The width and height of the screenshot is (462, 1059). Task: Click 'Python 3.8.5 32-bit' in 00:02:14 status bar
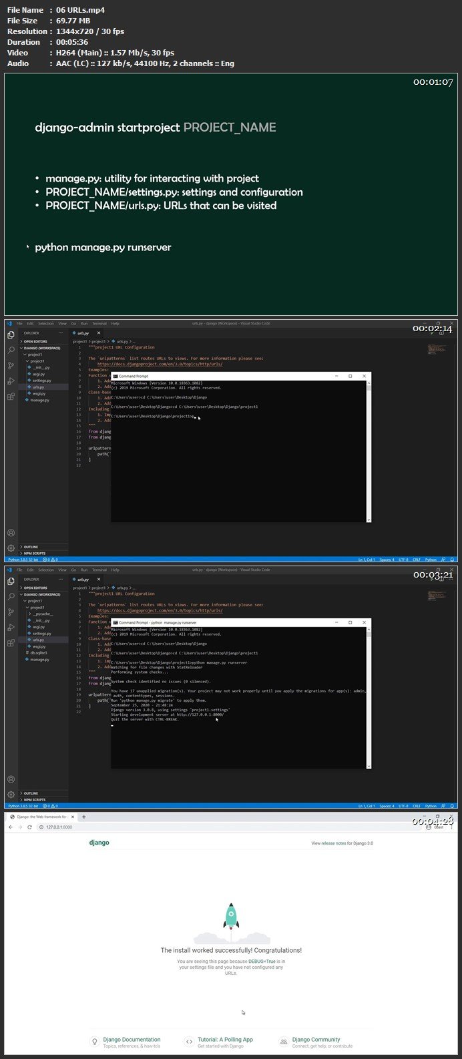[x=23, y=560]
